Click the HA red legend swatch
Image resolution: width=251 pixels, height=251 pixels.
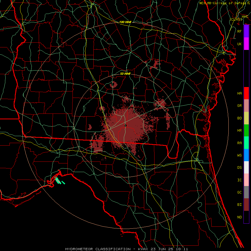pyautogui.click(x=246, y=93)
